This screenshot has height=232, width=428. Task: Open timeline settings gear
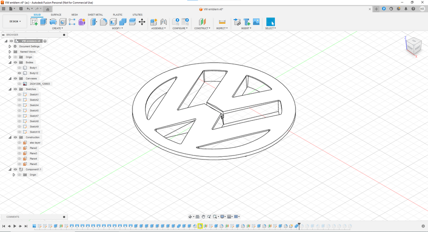[x=423, y=226]
